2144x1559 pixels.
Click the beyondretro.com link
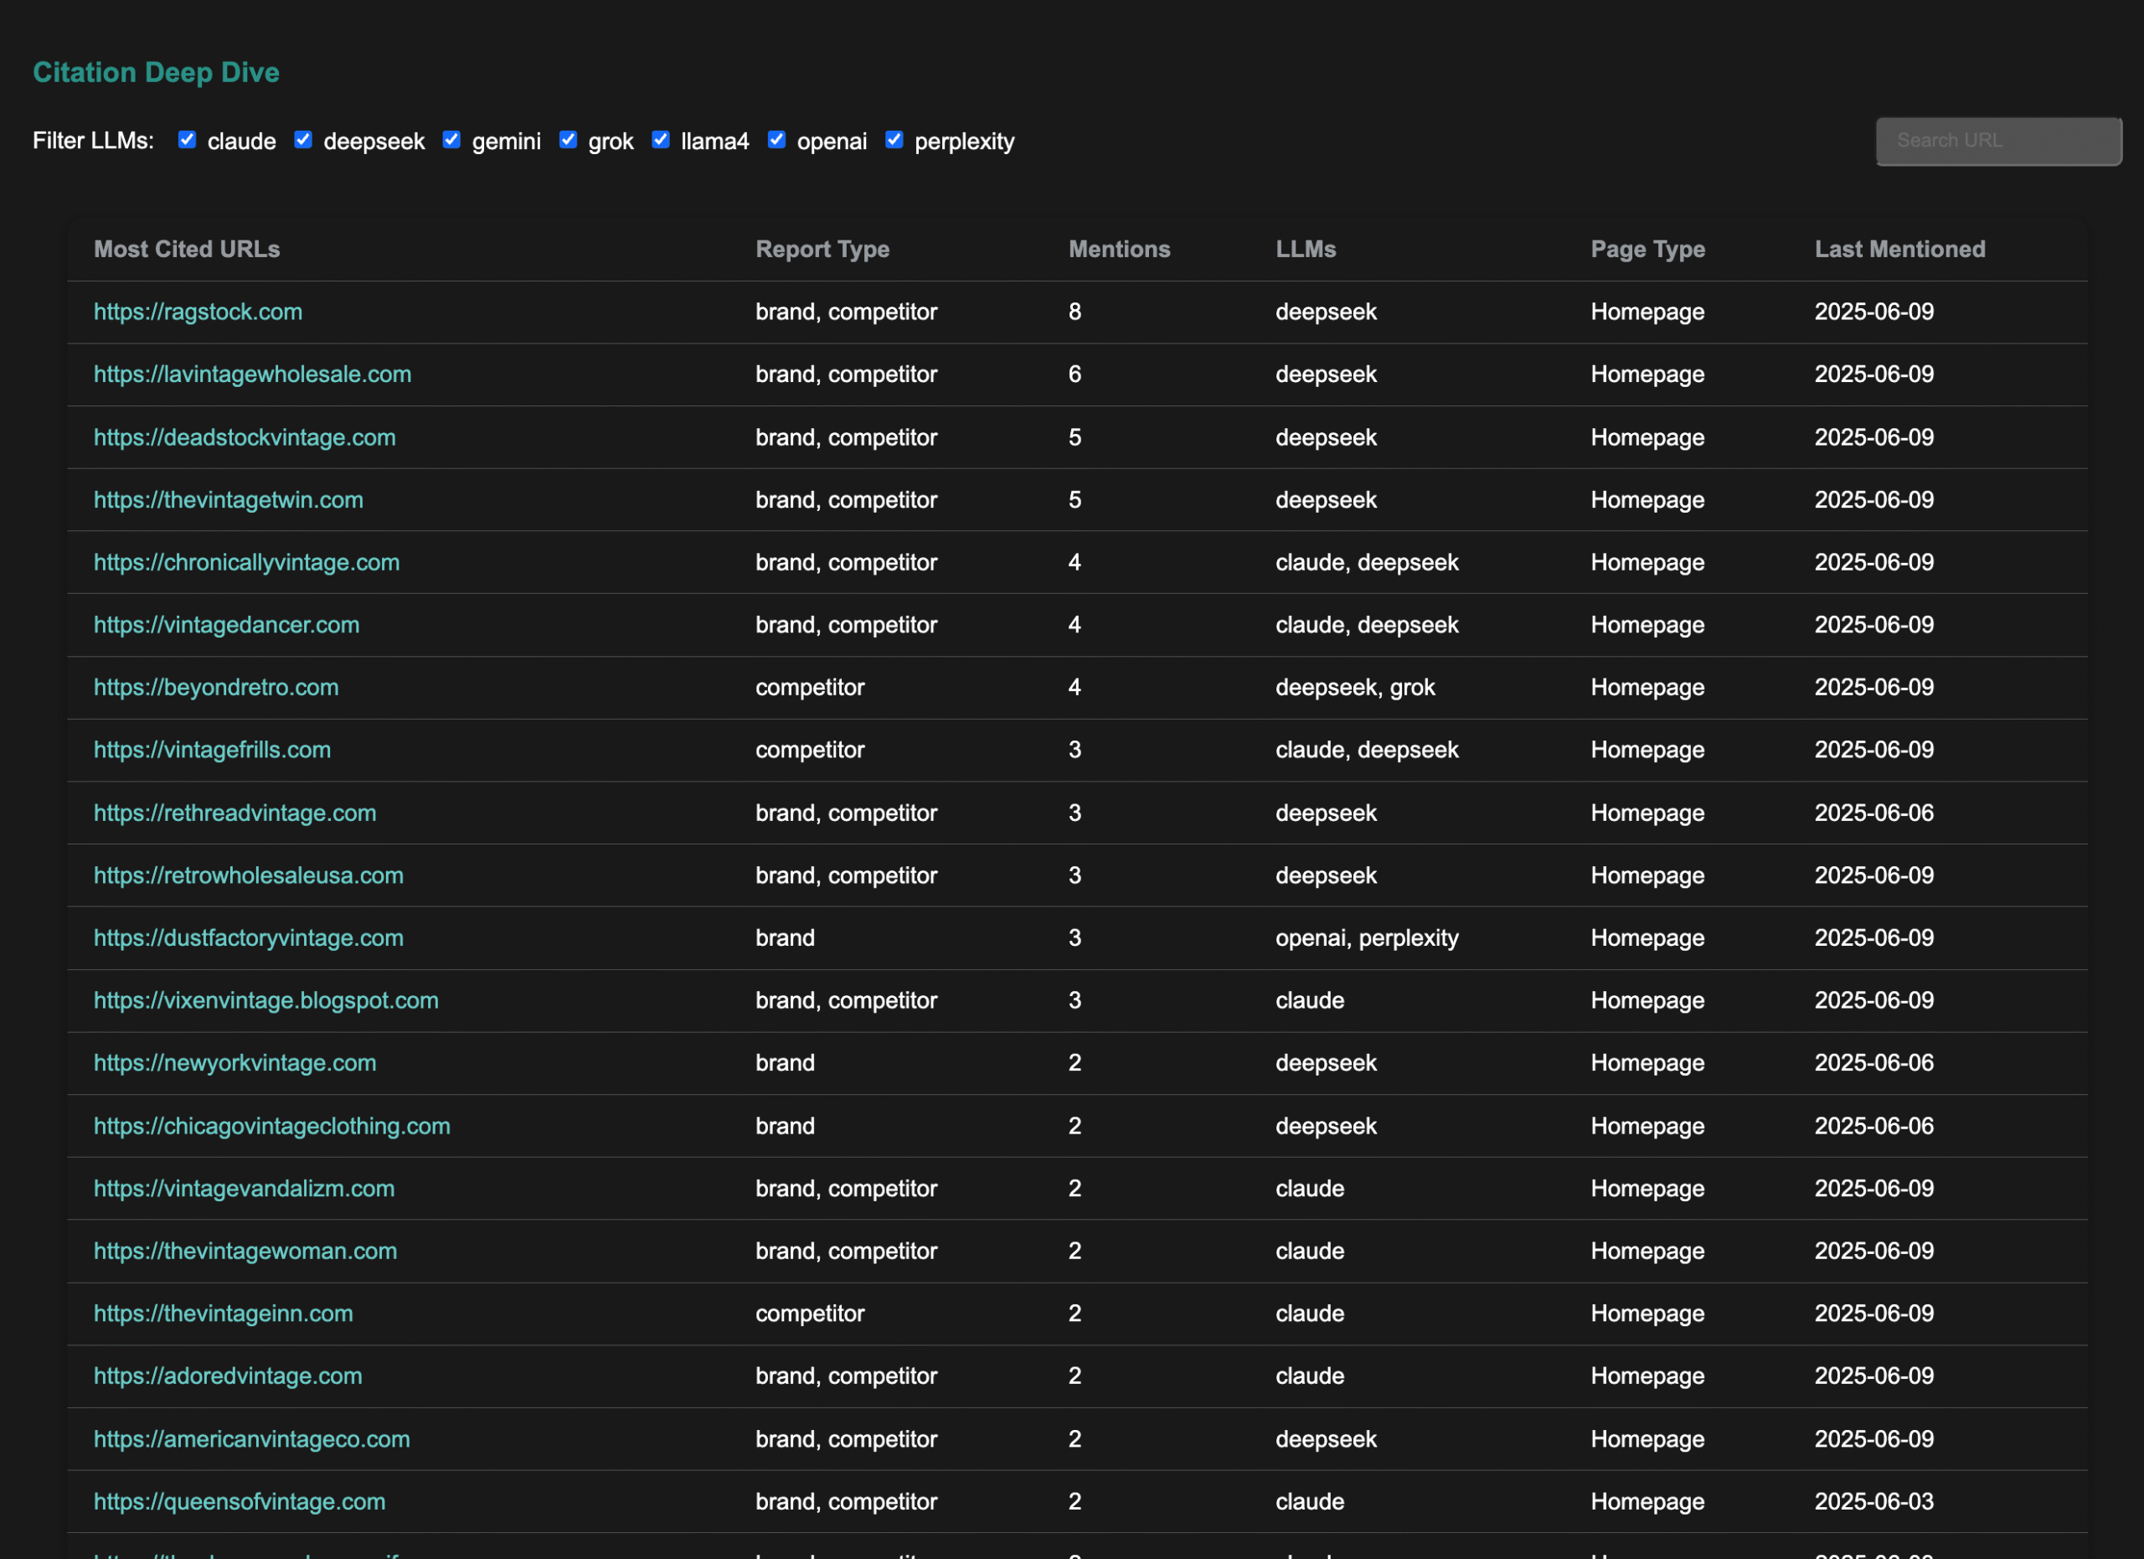point(215,687)
